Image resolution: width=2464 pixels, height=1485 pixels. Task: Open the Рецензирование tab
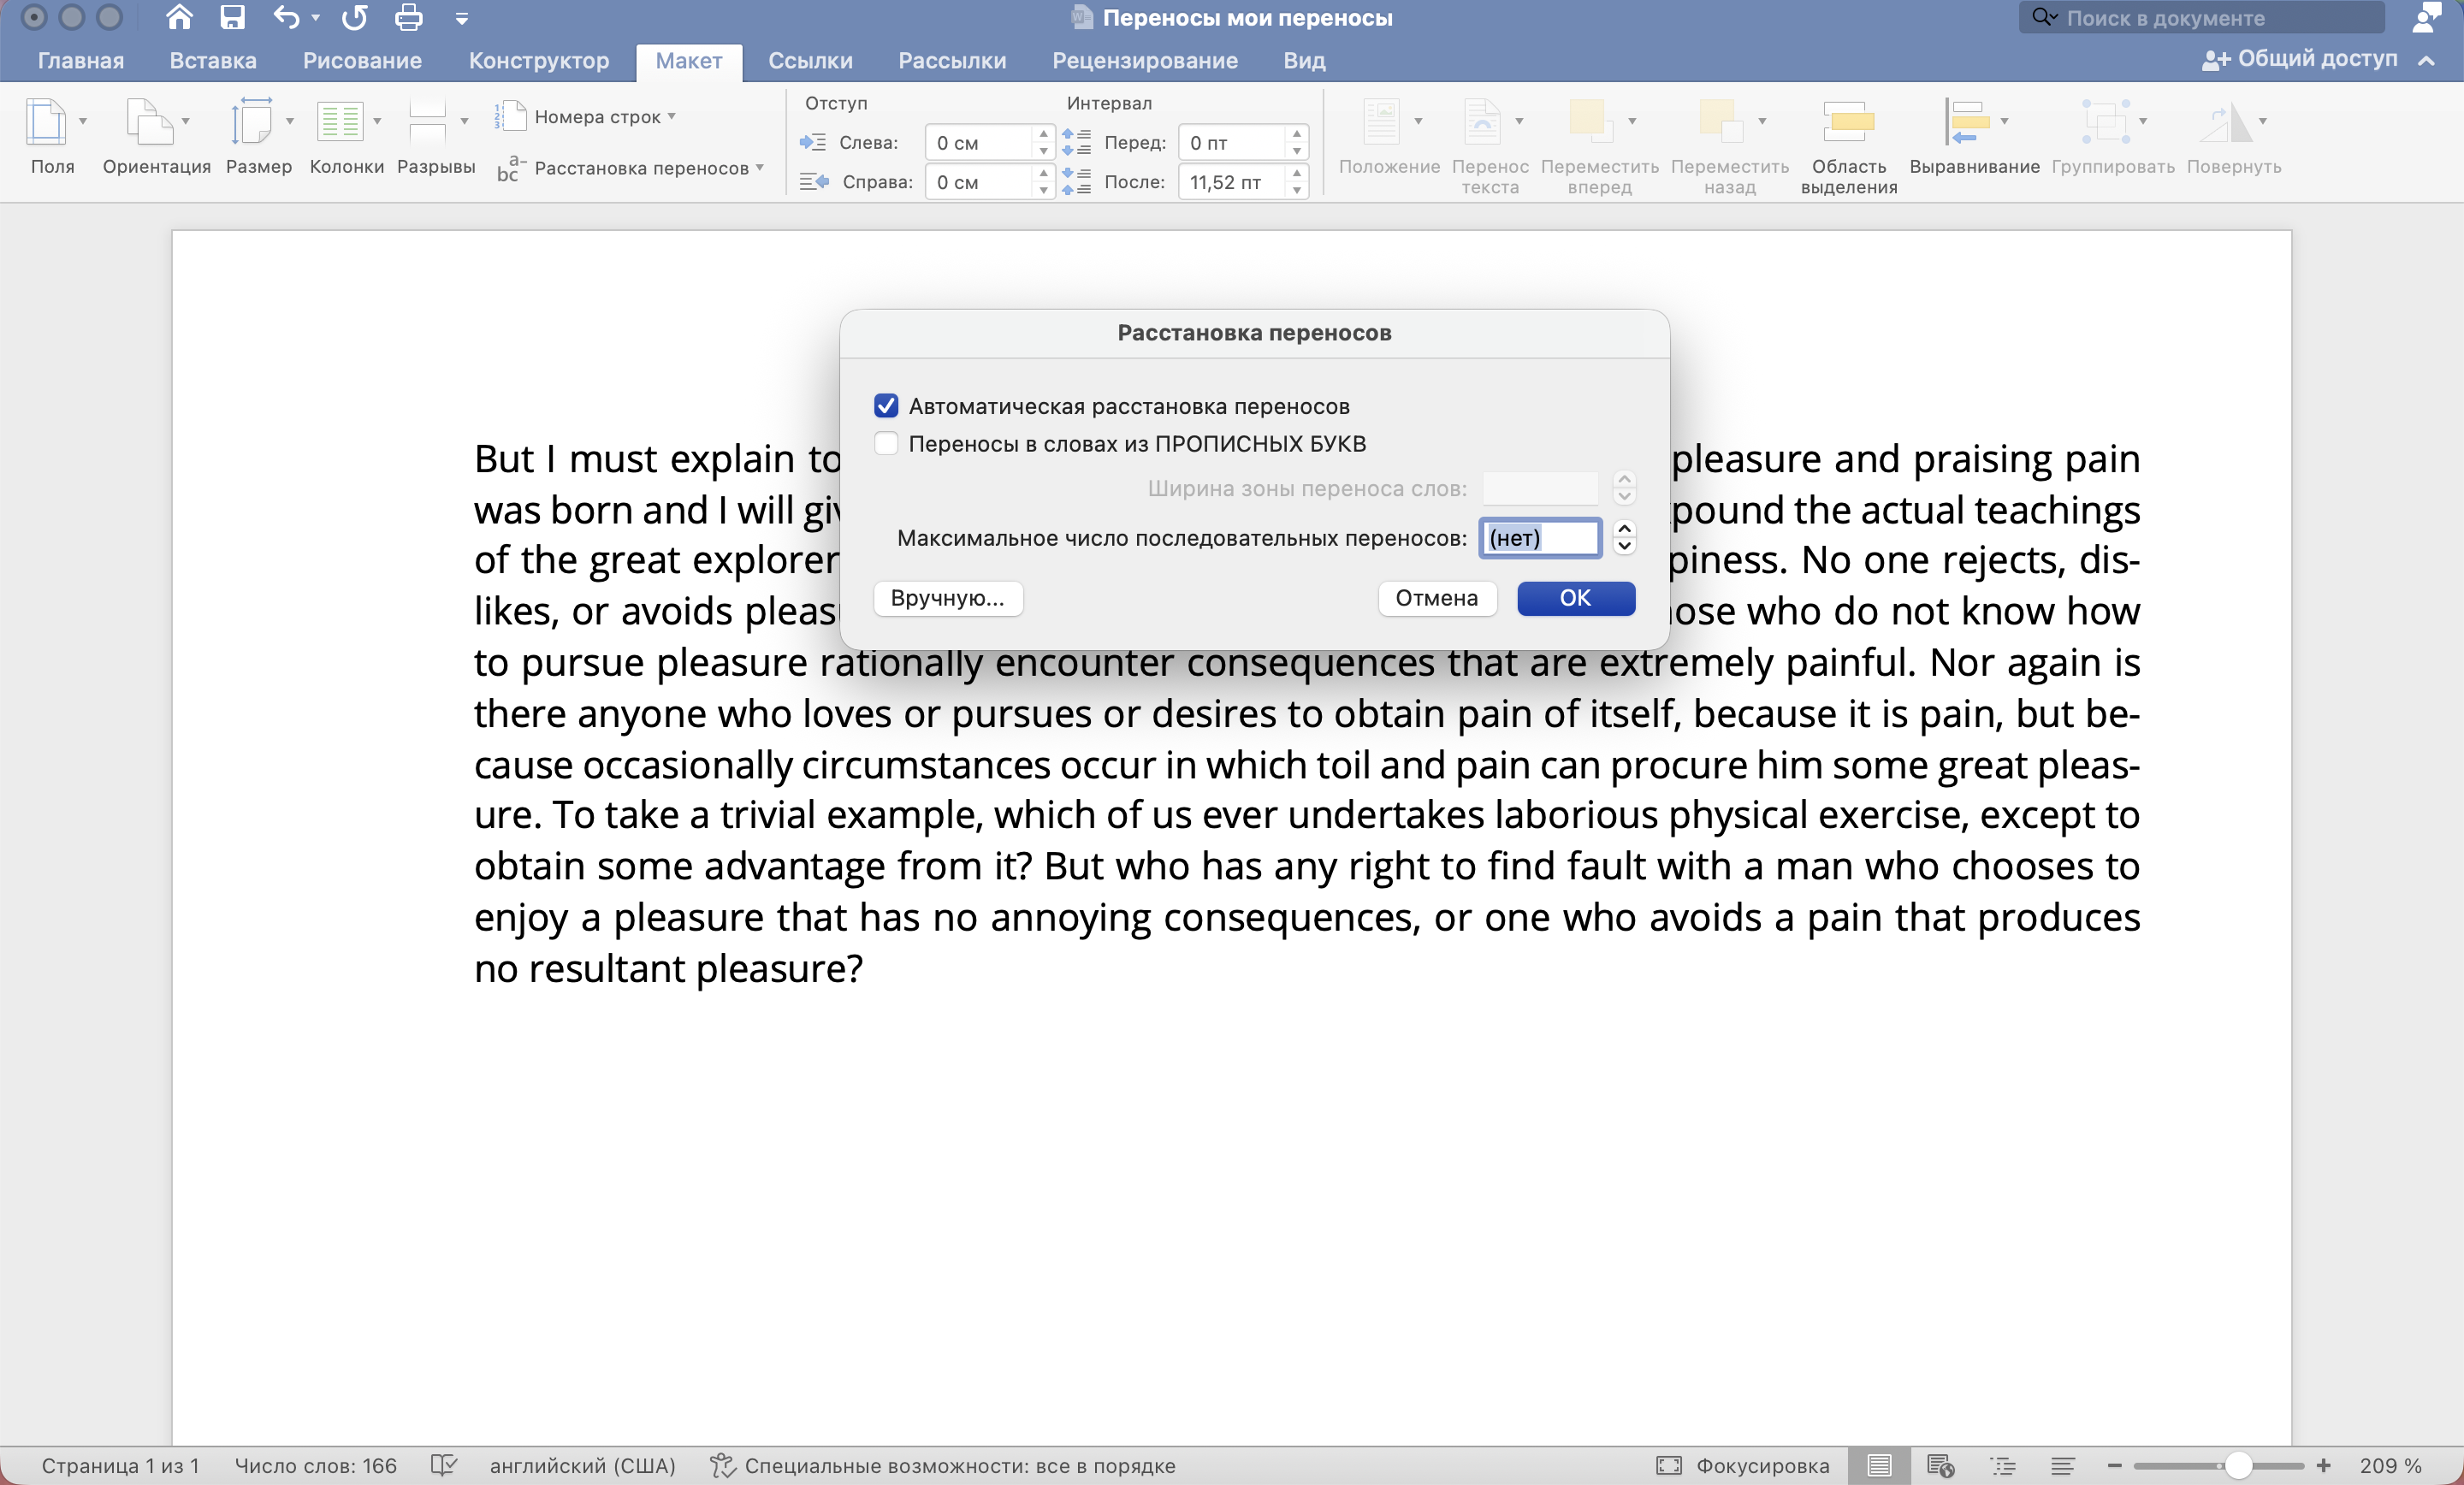pyautogui.click(x=1144, y=60)
